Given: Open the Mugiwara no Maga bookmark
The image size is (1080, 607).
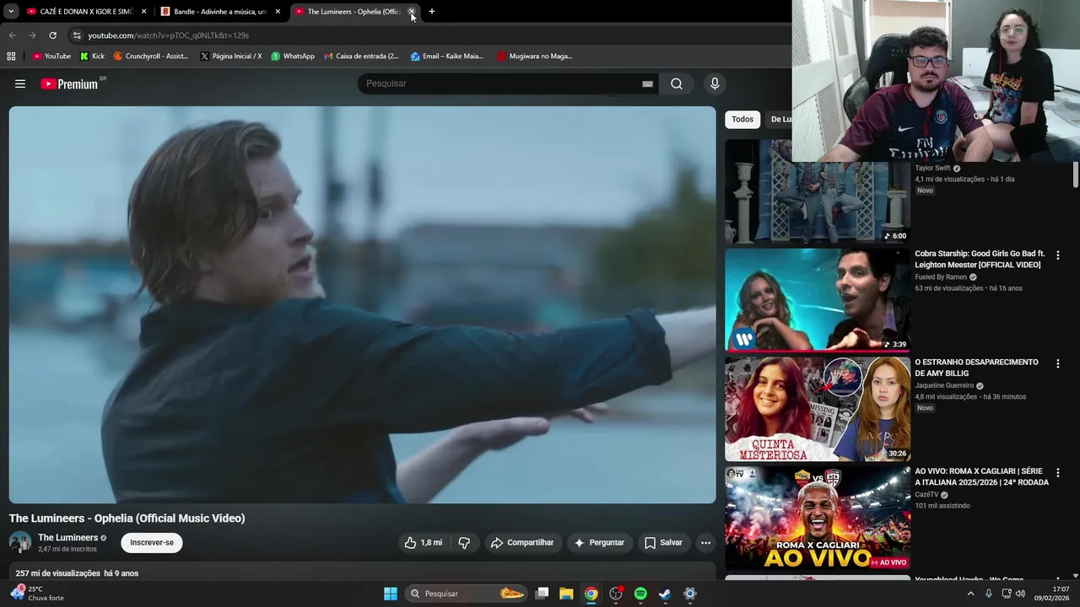Looking at the screenshot, I should [x=535, y=56].
